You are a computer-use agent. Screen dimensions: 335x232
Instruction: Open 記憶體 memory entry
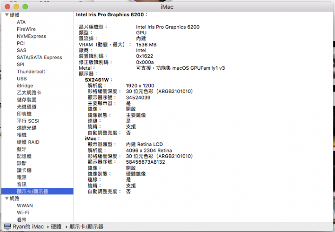pos(24,156)
